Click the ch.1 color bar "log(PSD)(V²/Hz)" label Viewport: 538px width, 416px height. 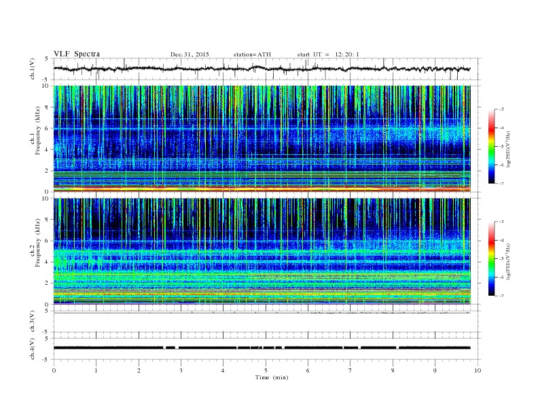[x=508, y=150]
